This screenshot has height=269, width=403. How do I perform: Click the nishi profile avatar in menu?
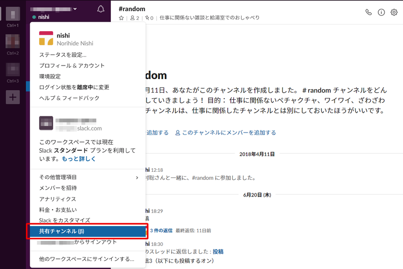46,38
